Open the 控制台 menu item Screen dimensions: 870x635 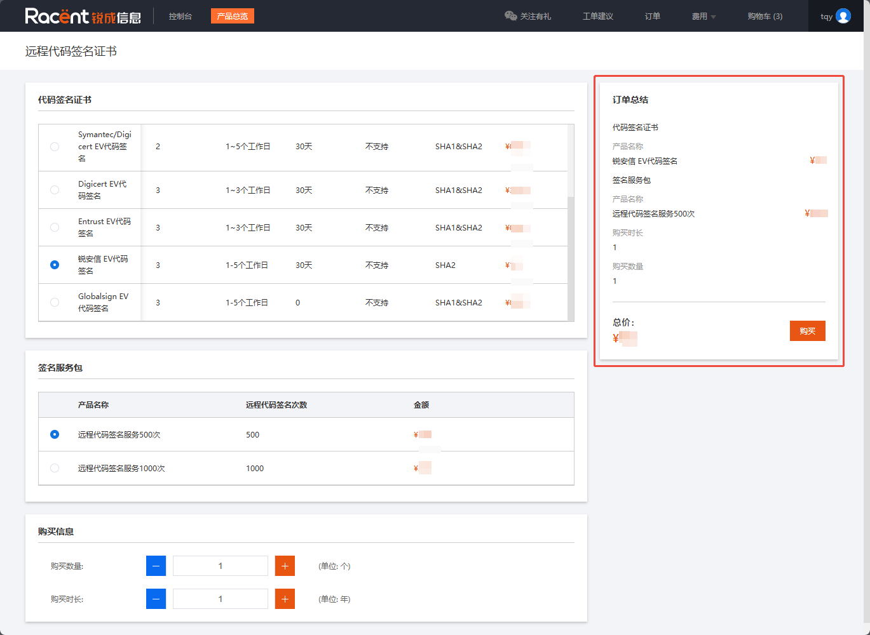pyautogui.click(x=180, y=17)
